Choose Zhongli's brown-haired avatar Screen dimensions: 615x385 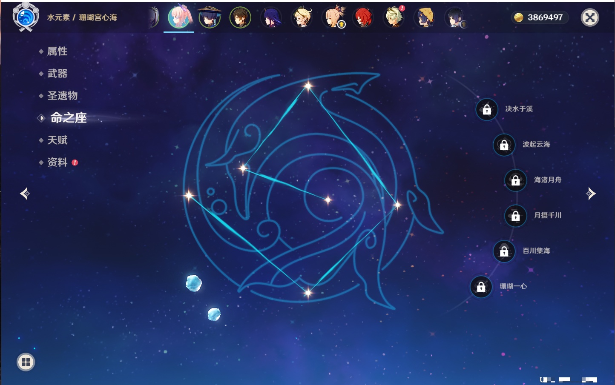coord(240,17)
